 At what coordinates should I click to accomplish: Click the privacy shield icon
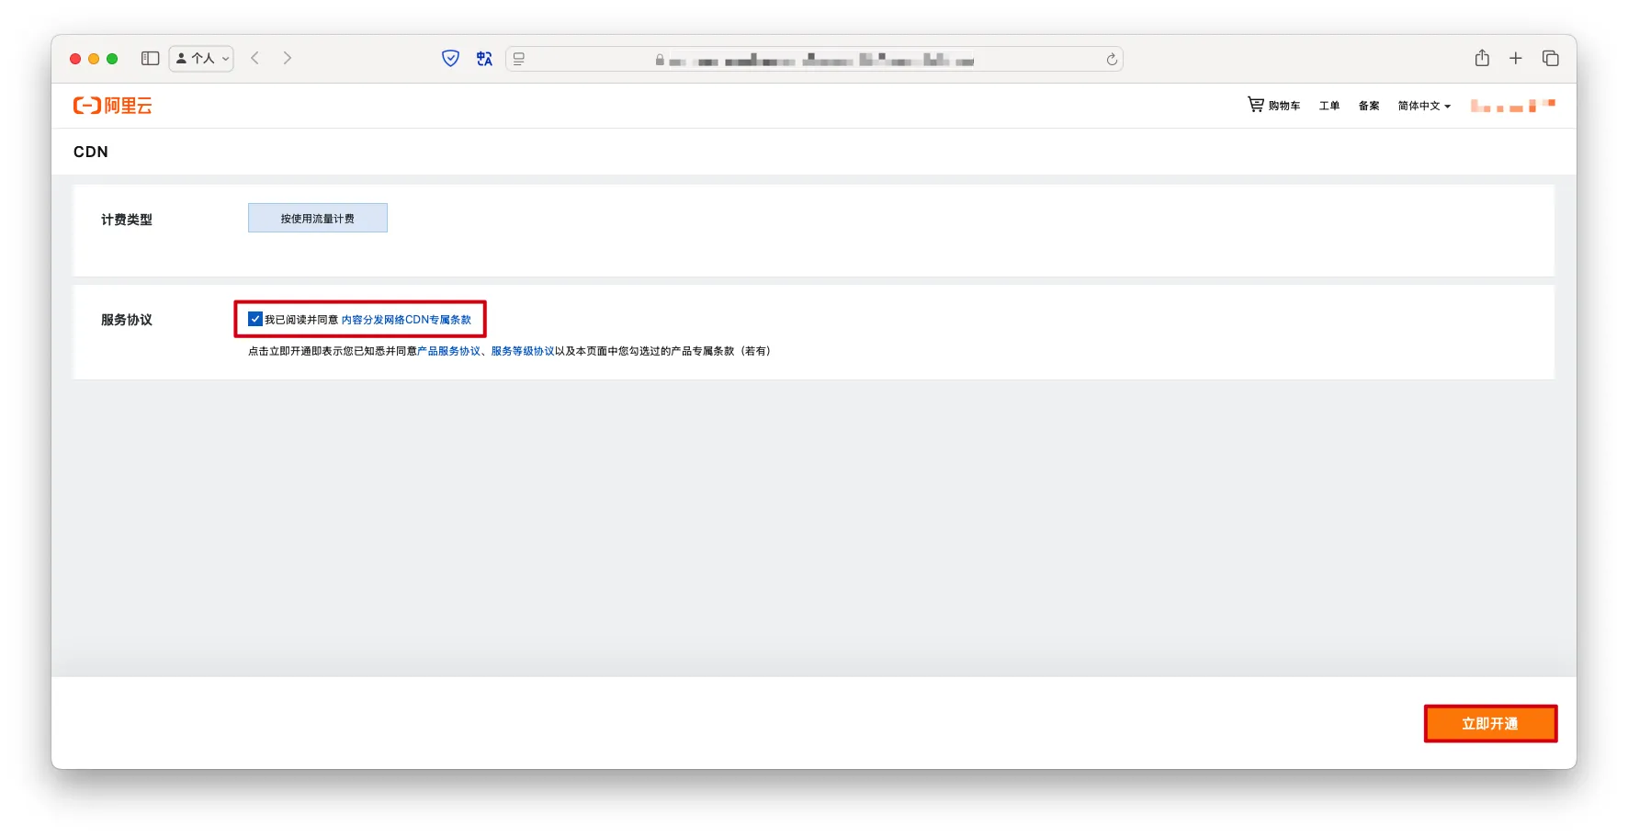450,59
